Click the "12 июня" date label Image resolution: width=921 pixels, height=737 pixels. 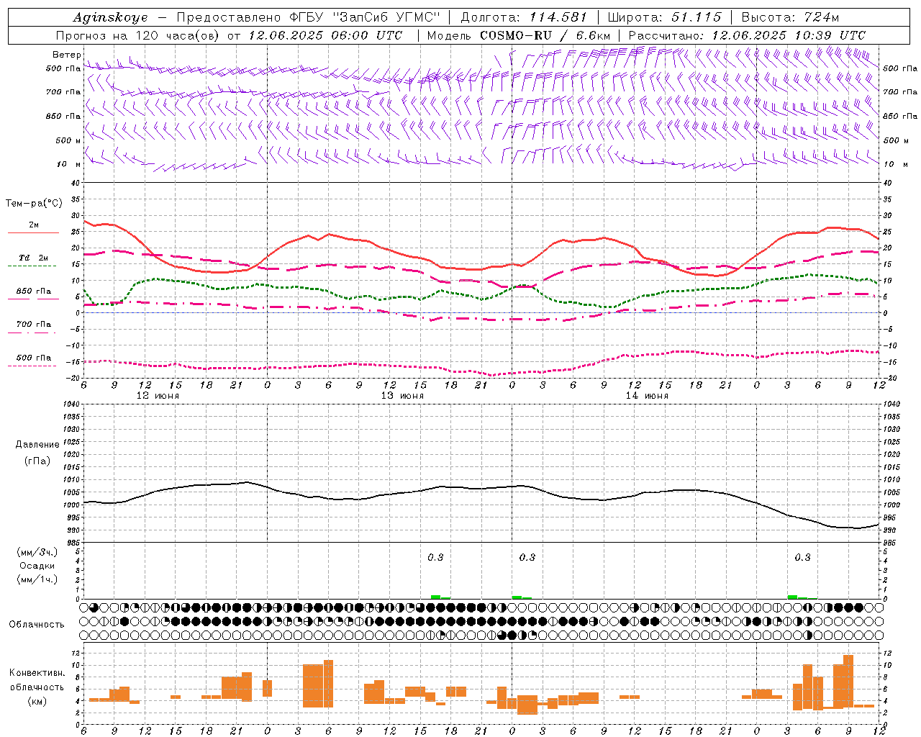click(x=158, y=396)
